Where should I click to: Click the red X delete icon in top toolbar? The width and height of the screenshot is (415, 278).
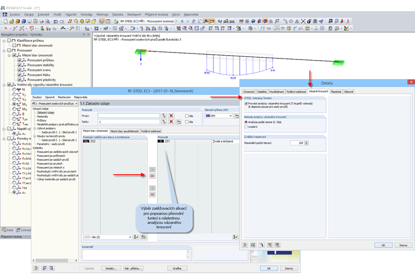coord(303,21)
